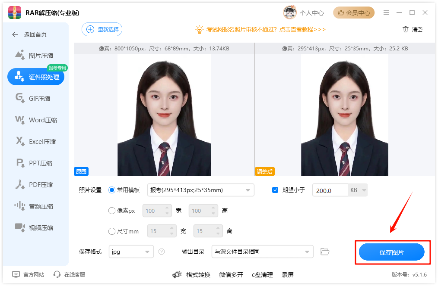
Task: Click the 保存图片 button
Action: tap(392, 252)
